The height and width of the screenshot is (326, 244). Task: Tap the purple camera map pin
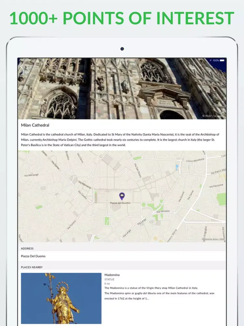[122, 196]
